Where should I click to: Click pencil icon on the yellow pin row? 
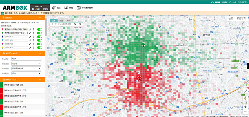(30, 47)
